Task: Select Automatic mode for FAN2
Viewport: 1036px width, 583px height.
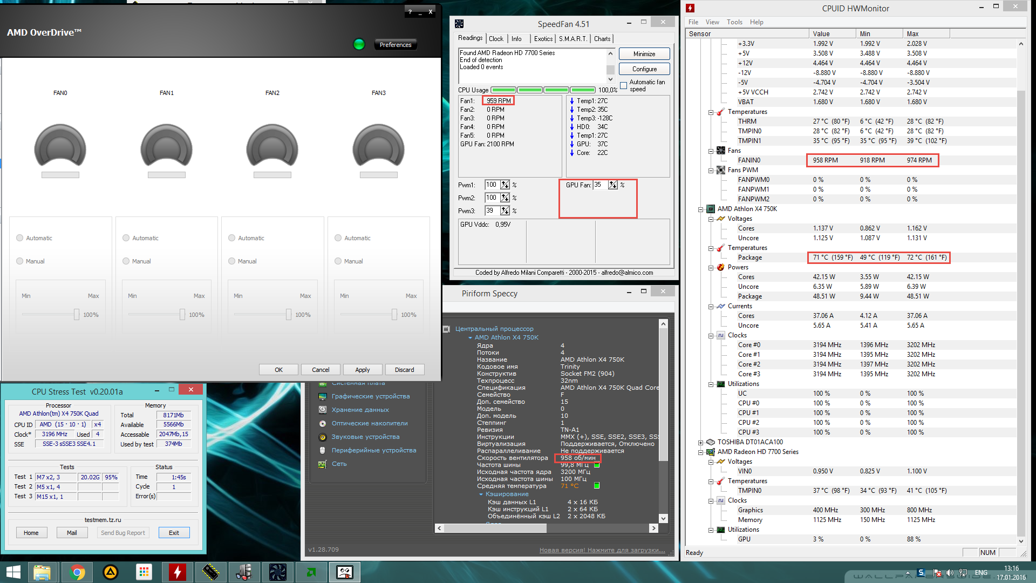Action: pyautogui.click(x=232, y=238)
